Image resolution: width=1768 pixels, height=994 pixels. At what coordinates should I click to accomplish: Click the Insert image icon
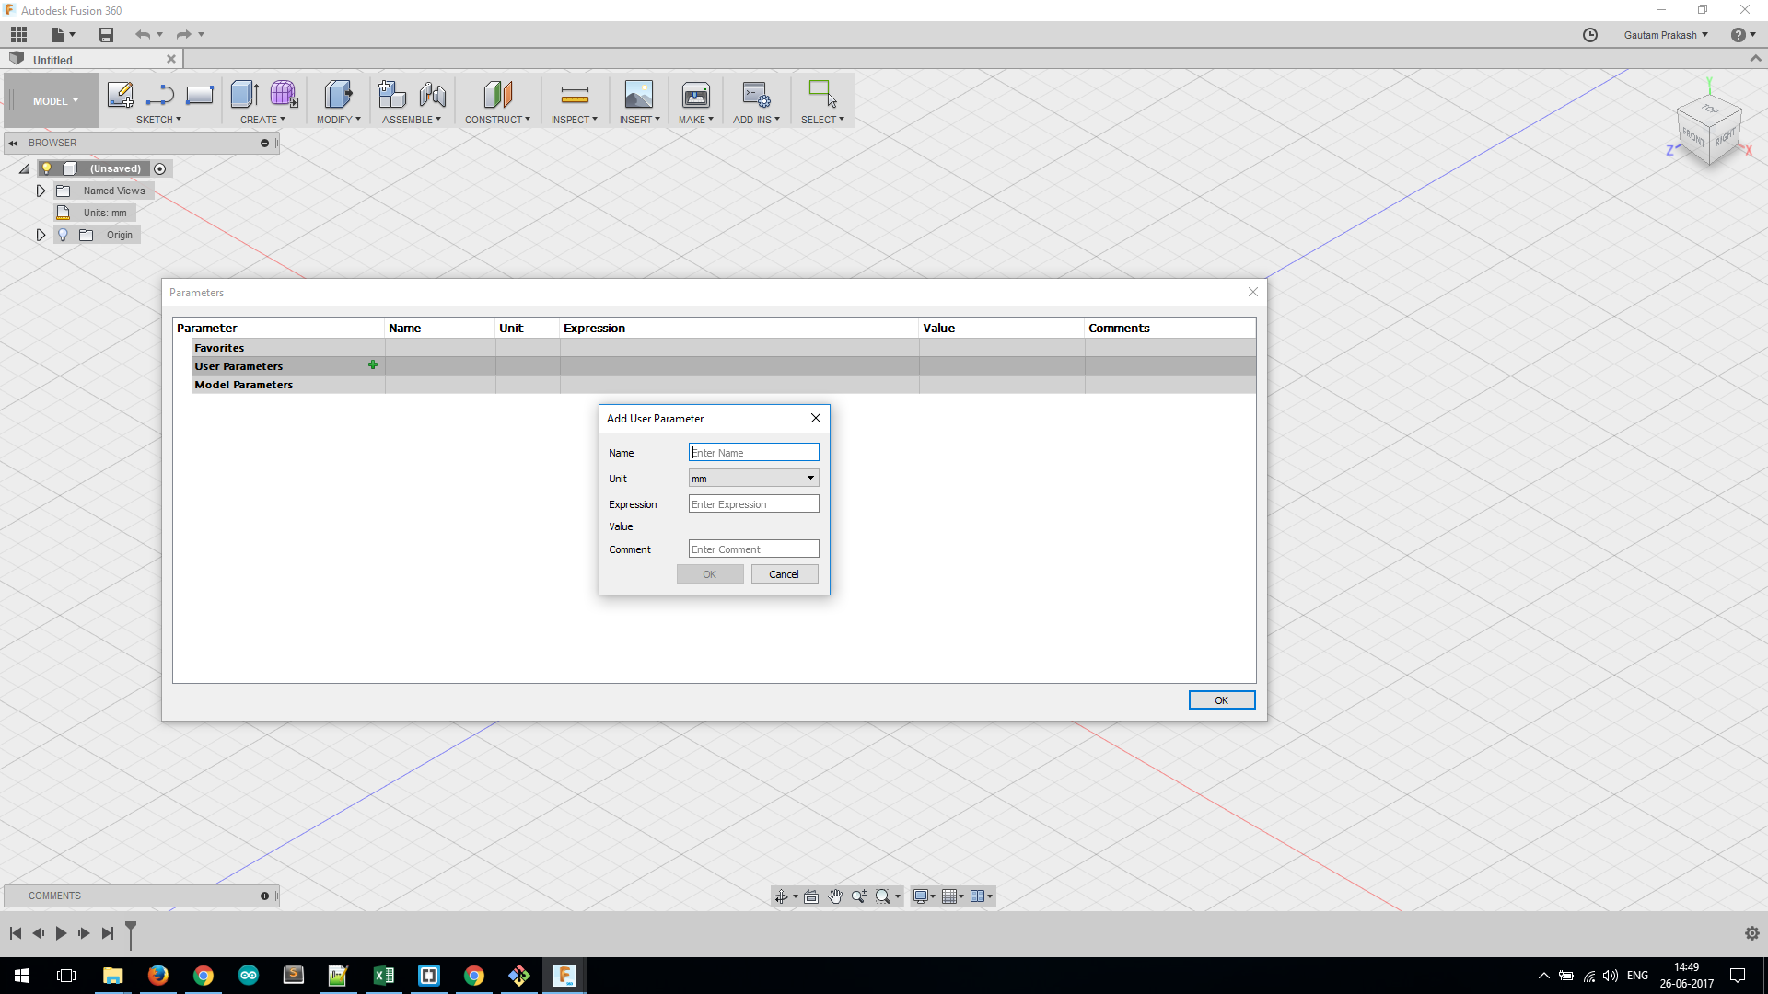(x=639, y=94)
